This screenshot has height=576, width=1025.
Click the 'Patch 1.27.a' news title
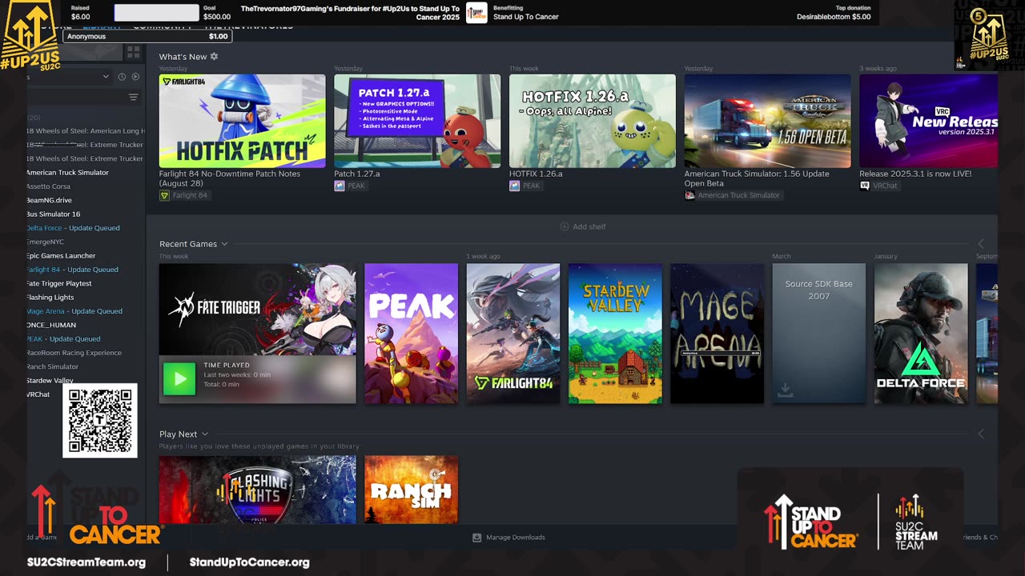click(356, 174)
